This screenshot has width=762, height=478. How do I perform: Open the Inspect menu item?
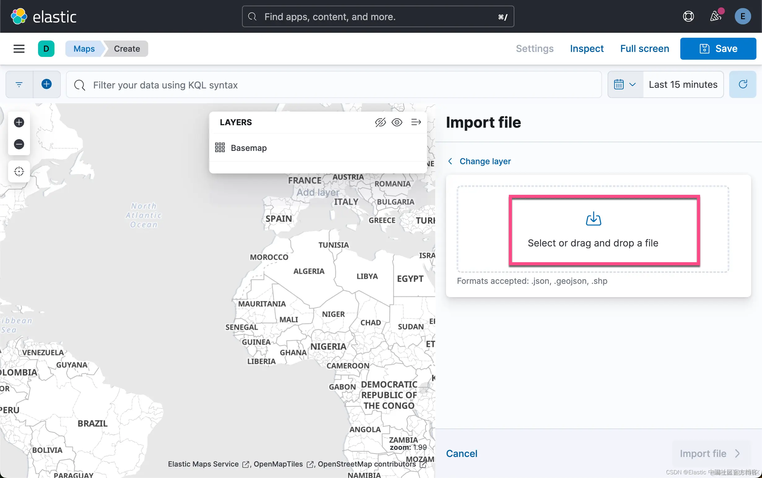click(587, 49)
